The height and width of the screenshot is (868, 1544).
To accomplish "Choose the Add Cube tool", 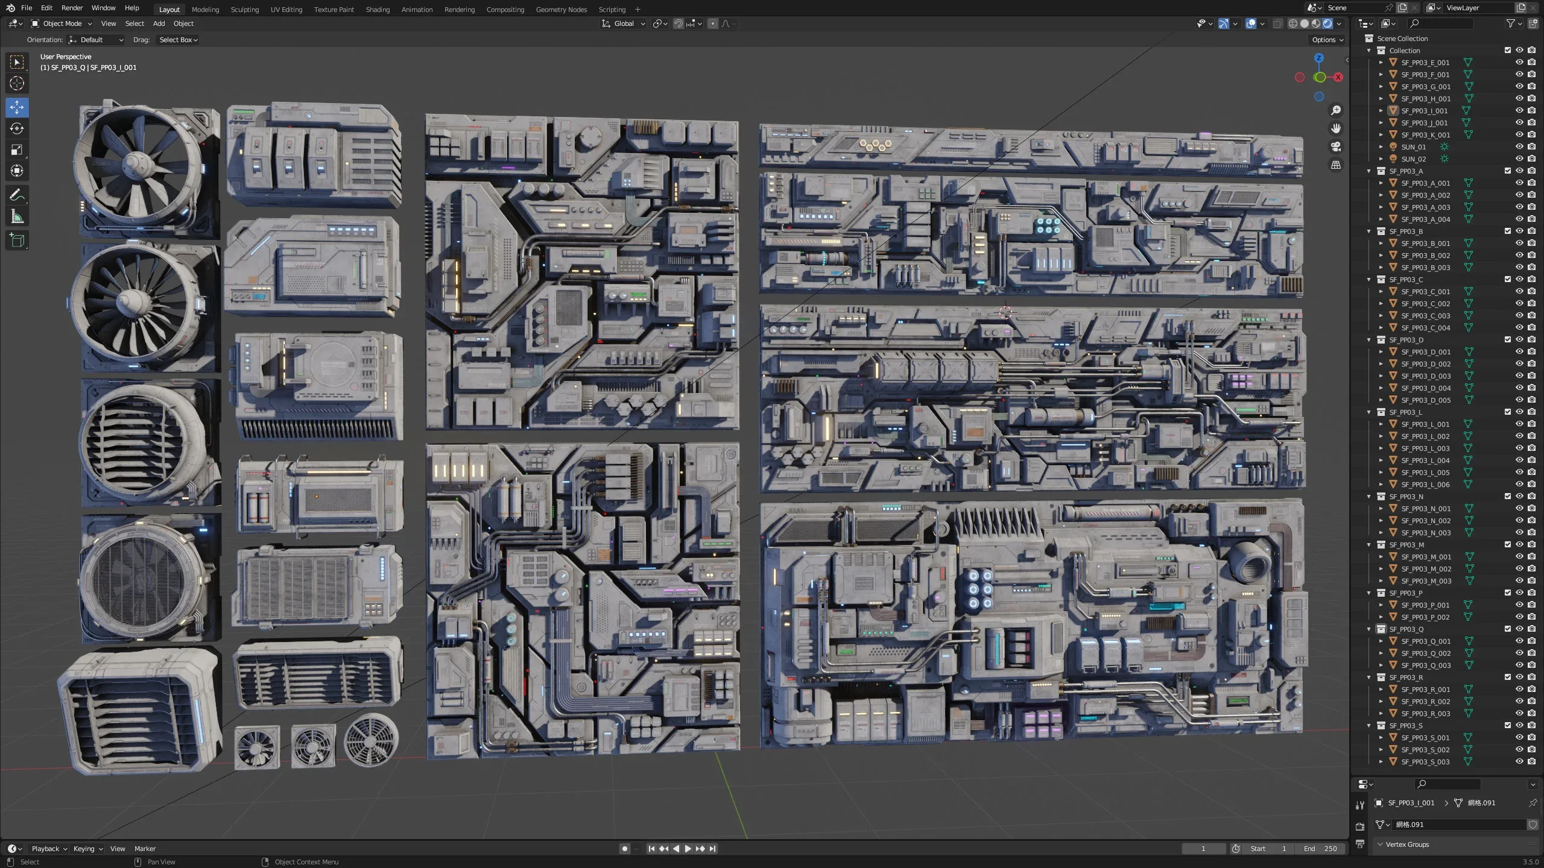I will (x=17, y=241).
